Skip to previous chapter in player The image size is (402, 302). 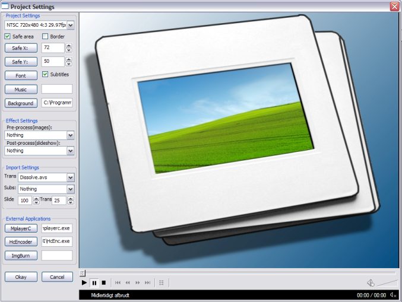coord(118,283)
